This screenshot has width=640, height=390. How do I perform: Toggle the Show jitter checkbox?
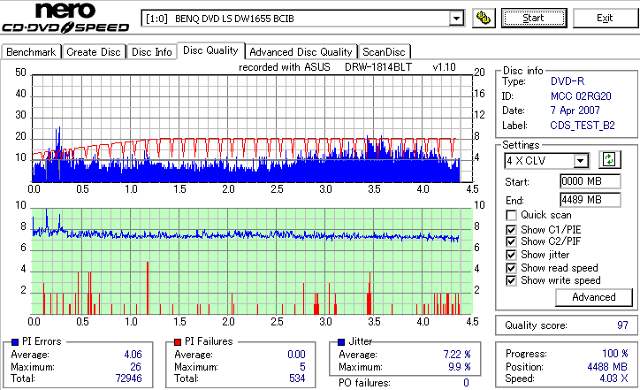(x=511, y=255)
